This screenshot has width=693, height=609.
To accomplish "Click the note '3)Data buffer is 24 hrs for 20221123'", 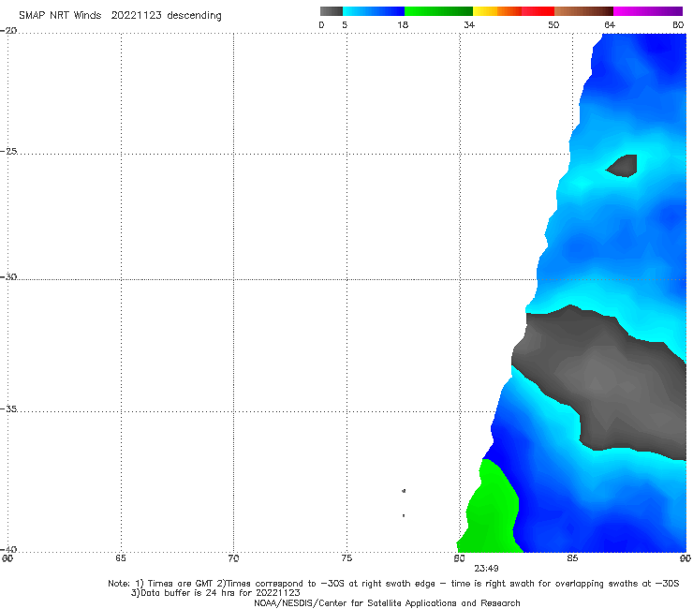I will [215, 593].
